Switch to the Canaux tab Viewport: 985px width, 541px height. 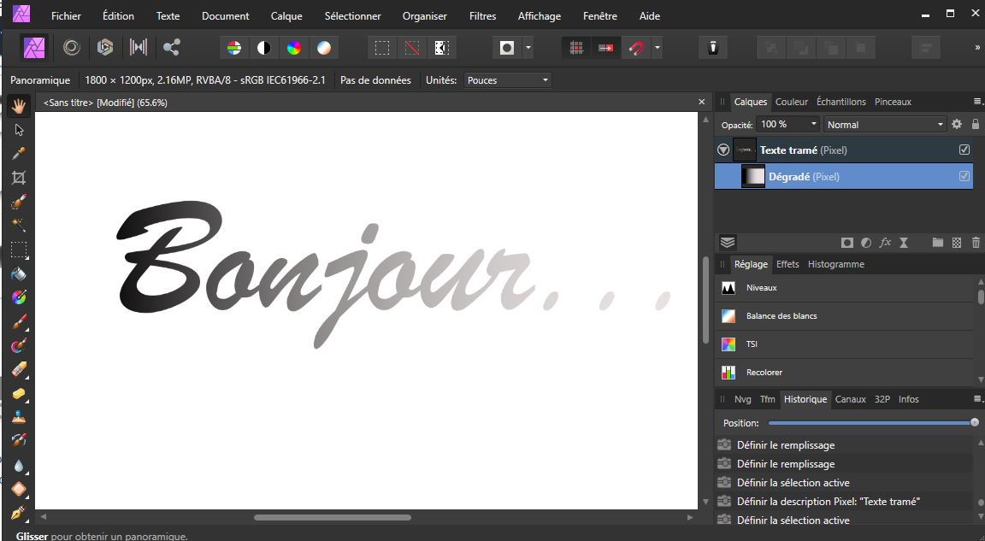(x=851, y=399)
